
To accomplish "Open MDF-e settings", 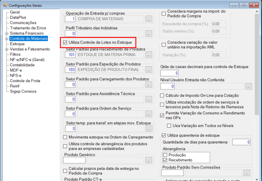I will pyautogui.click(x=16, y=70).
